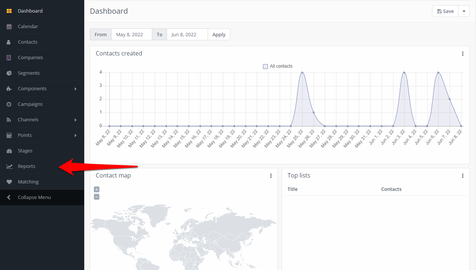Viewport: 476px width, 270px height.
Task: Click the Dashboard page heading
Action: 109,11
